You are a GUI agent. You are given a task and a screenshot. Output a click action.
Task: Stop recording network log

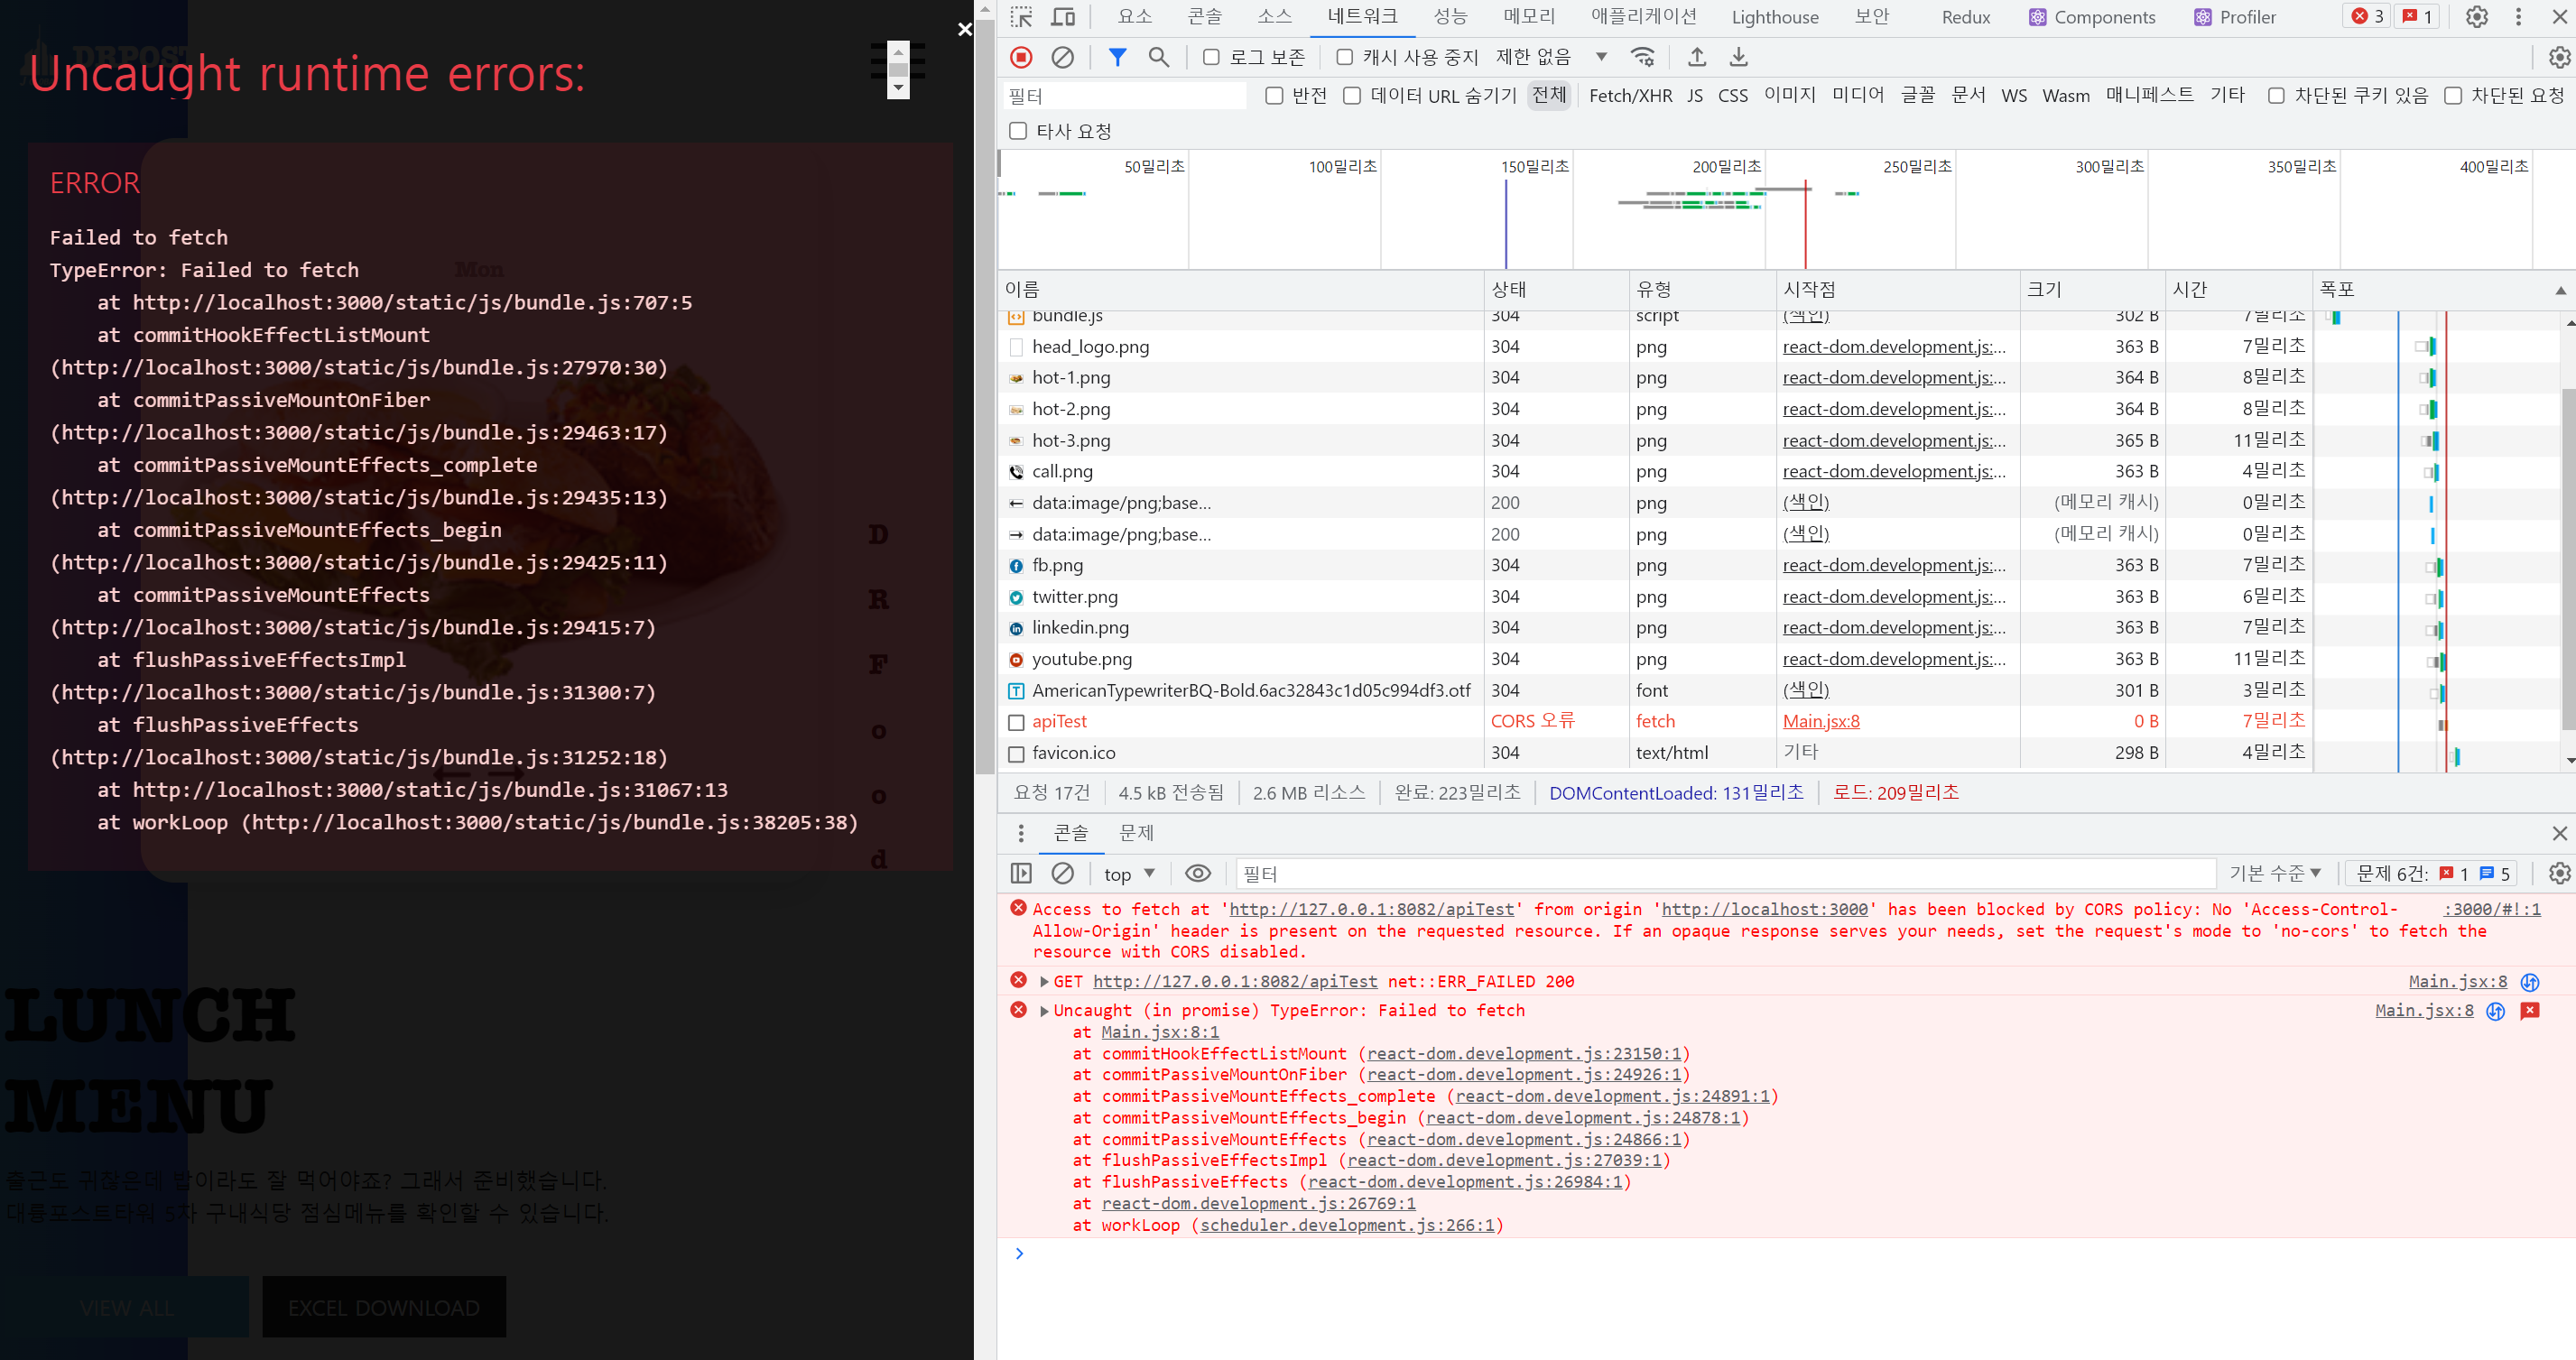pyautogui.click(x=1021, y=58)
